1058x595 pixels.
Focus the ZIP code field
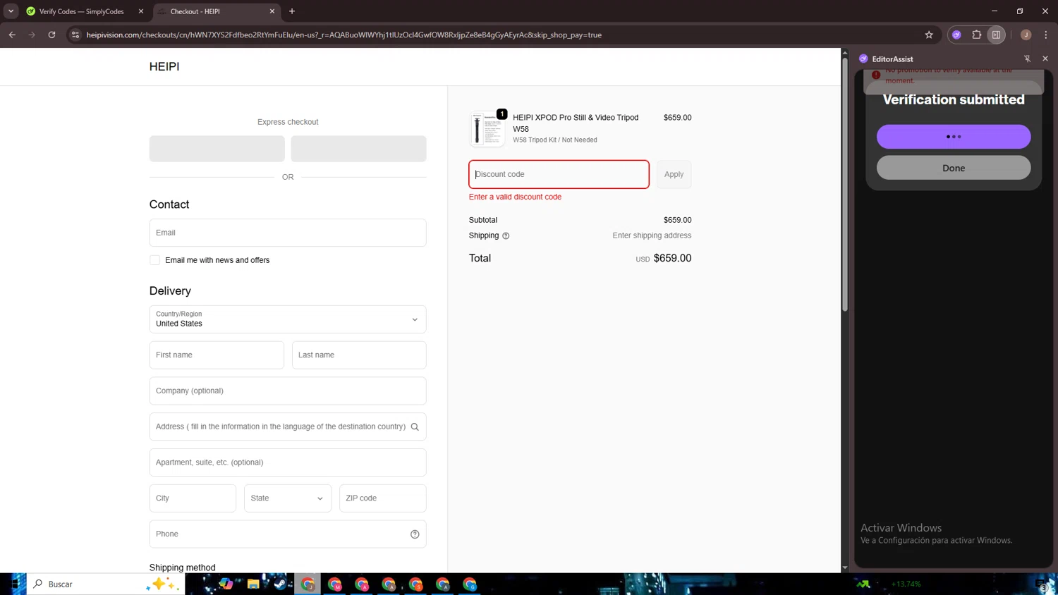pos(383,498)
